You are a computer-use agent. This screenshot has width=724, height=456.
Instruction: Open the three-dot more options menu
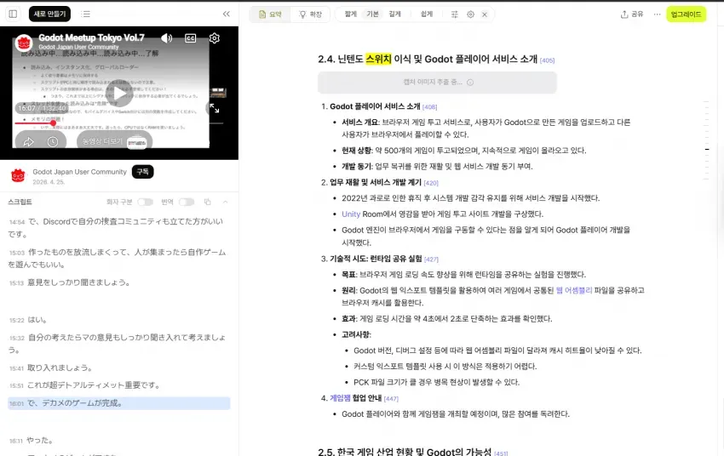pyautogui.click(x=657, y=14)
